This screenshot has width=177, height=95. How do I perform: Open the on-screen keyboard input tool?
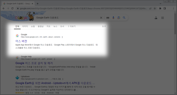[x=108, y=18]
